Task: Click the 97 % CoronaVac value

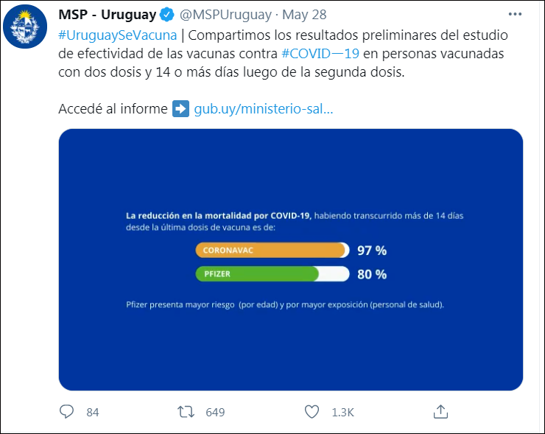Action: tap(371, 251)
